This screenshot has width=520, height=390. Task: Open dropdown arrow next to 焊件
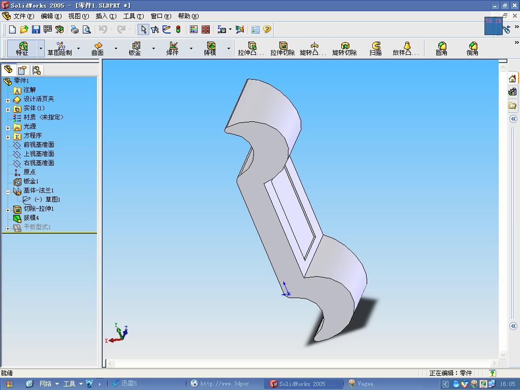point(191,48)
